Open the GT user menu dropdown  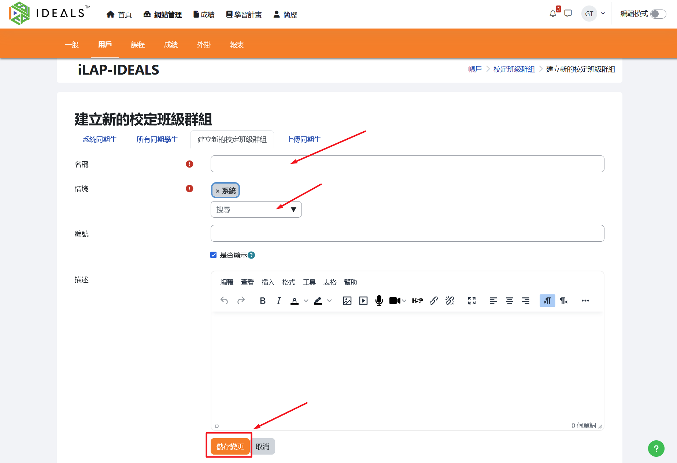(x=594, y=14)
